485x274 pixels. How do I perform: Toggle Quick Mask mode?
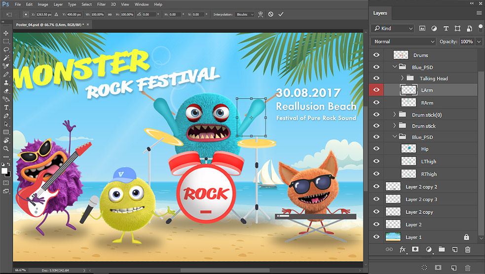6,183
